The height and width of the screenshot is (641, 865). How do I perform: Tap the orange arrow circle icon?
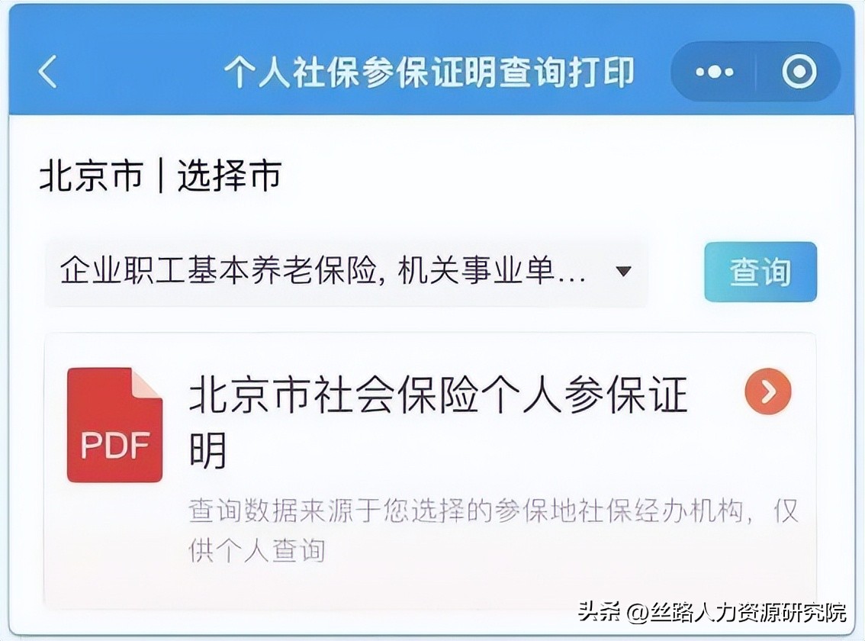768,391
